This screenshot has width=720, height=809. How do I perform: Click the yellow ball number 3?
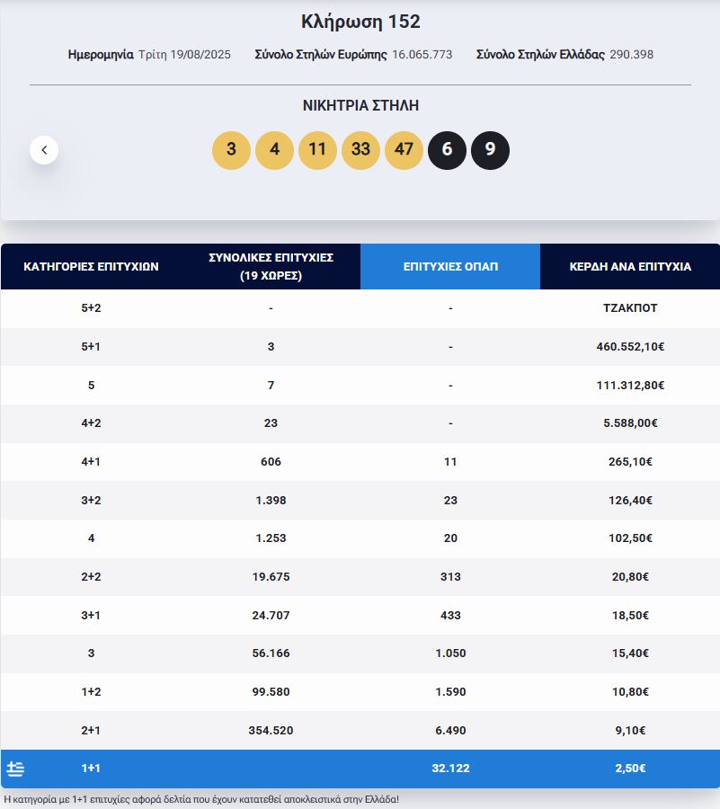point(231,150)
